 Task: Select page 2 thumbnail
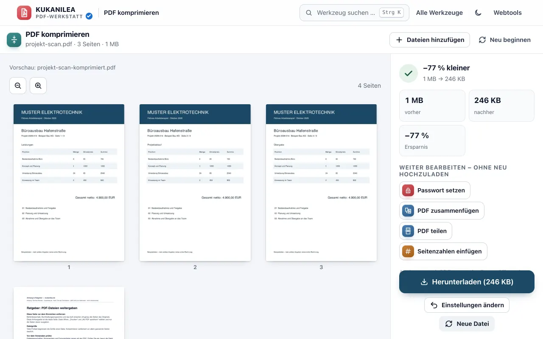tap(195, 183)
